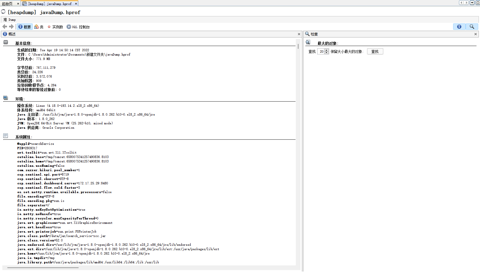Viewport: 480px width, 273px height.
Task: Close the 概述 overview panel
Action: (299, 34)
